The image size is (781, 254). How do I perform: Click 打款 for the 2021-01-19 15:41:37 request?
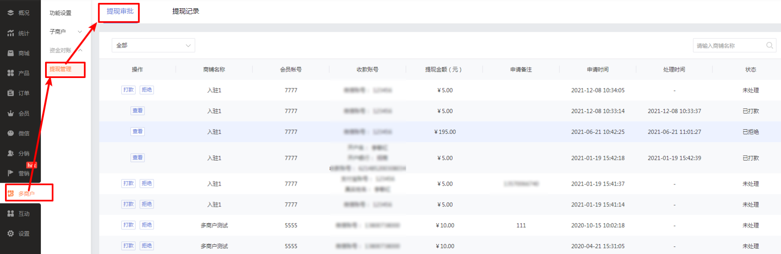click(129, 184)
